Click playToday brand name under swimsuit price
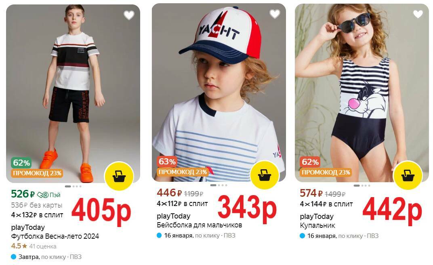Viewport: 433px width, 265px height. pos(317,217)
